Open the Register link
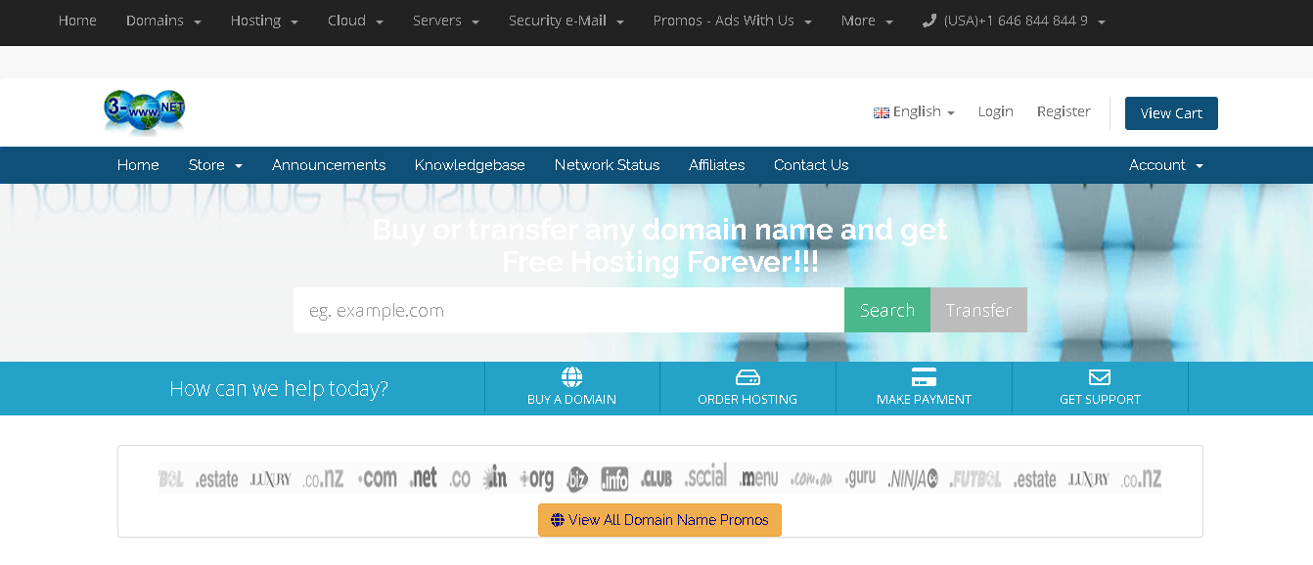Image resolution: width=1313 pixels, height=565 pixels. click(1064, 111)
